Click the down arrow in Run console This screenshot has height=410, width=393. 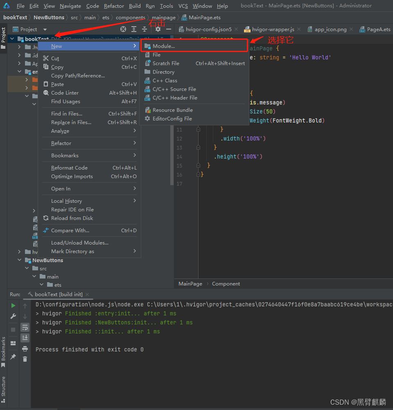pos(25,316)
